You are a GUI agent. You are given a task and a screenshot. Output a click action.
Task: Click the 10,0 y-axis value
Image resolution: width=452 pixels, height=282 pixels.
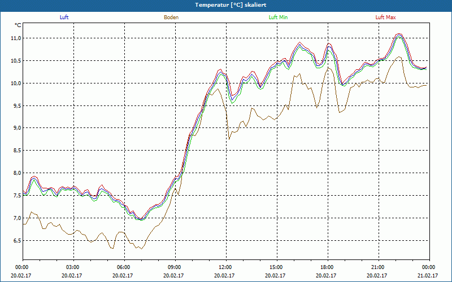(16, 83)
